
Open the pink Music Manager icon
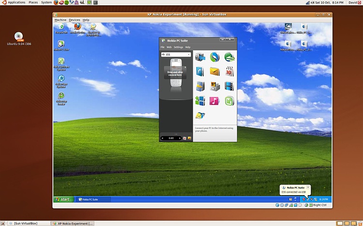point(214,101)
